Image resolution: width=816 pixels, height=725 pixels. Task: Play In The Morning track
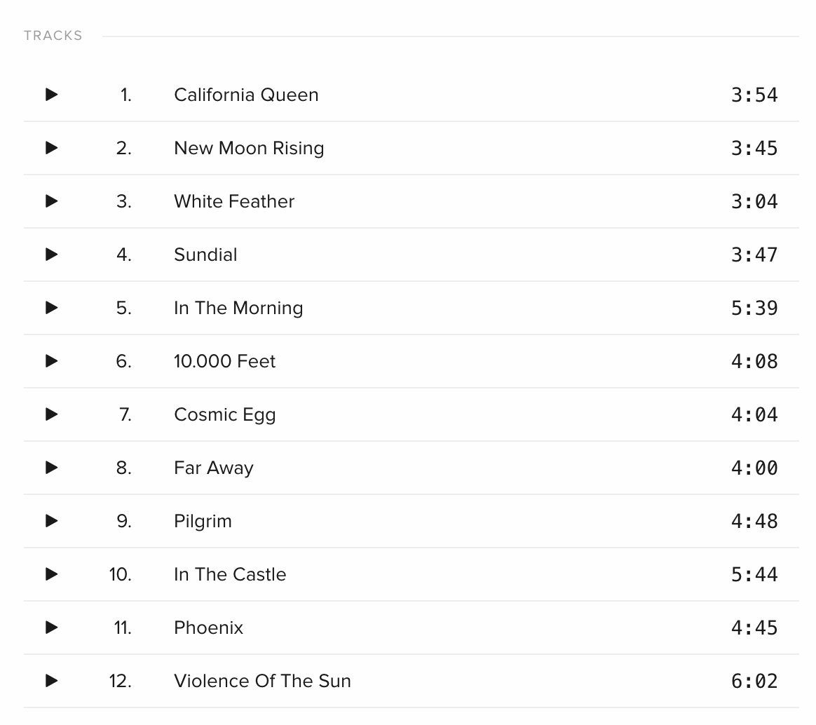51,308
